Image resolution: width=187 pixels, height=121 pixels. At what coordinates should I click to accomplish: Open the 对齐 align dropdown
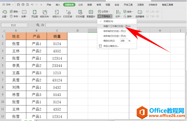118,14
